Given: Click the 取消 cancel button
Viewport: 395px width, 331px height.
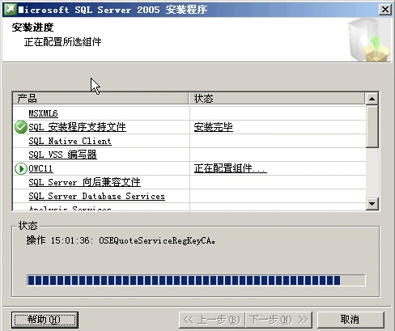Looking at the screenshot, I should (x=350, y=320).
